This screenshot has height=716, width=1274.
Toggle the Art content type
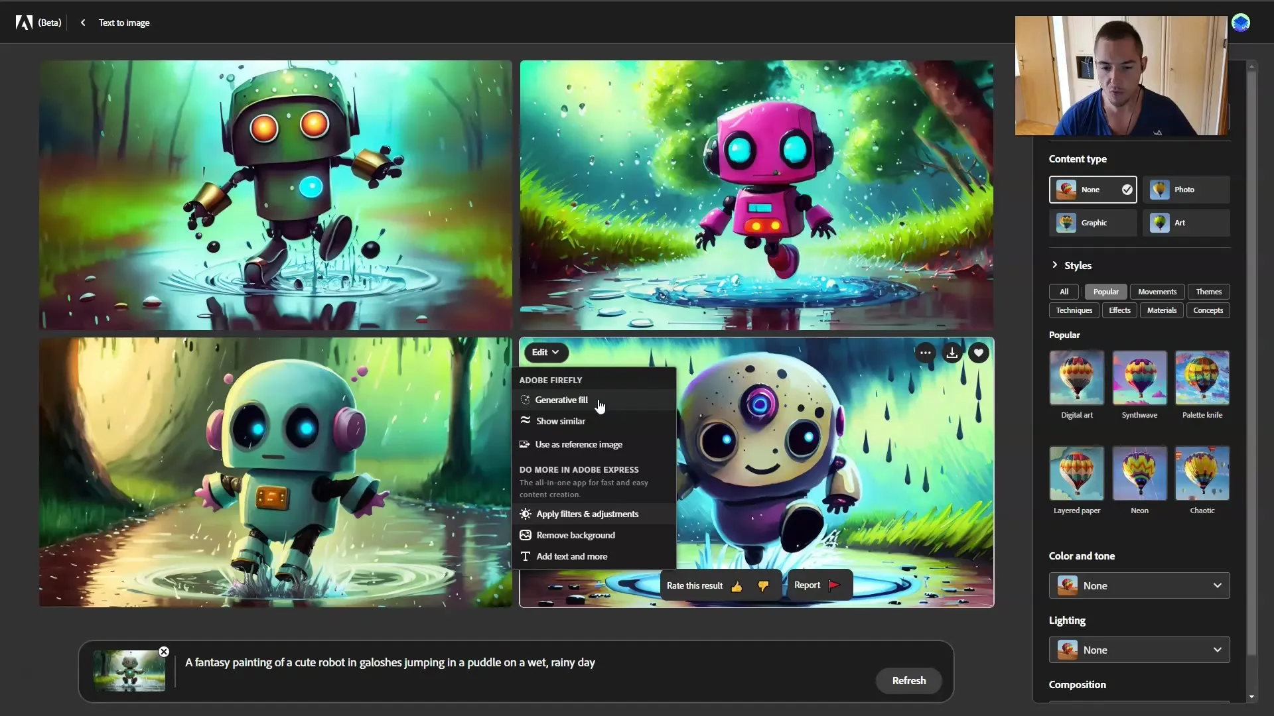coord(1186,222)
